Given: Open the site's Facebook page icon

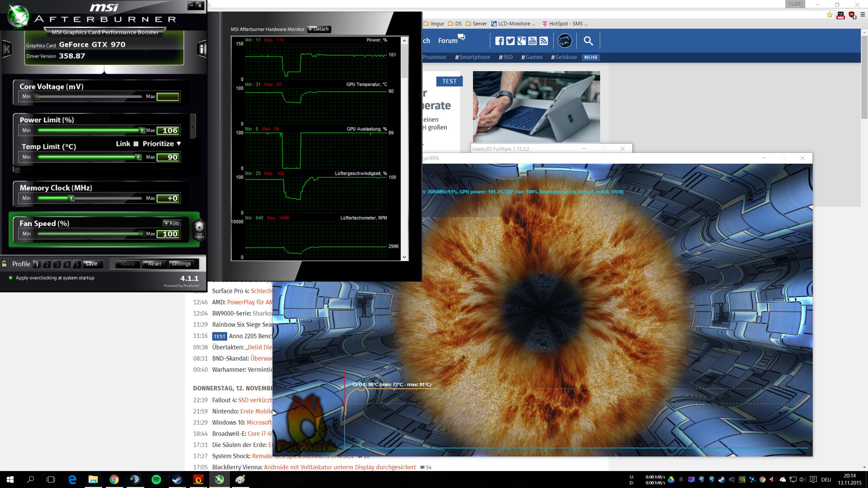Looking at the screenshot, I should (499, 41).
